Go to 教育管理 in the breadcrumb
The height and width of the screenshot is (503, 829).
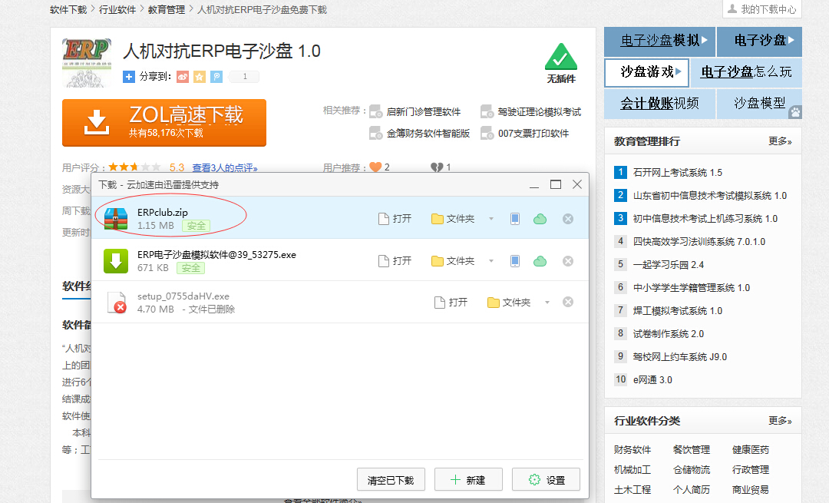[167, 10]
